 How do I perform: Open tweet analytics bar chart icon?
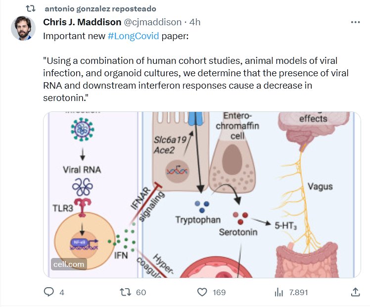[x=278, y=292]
